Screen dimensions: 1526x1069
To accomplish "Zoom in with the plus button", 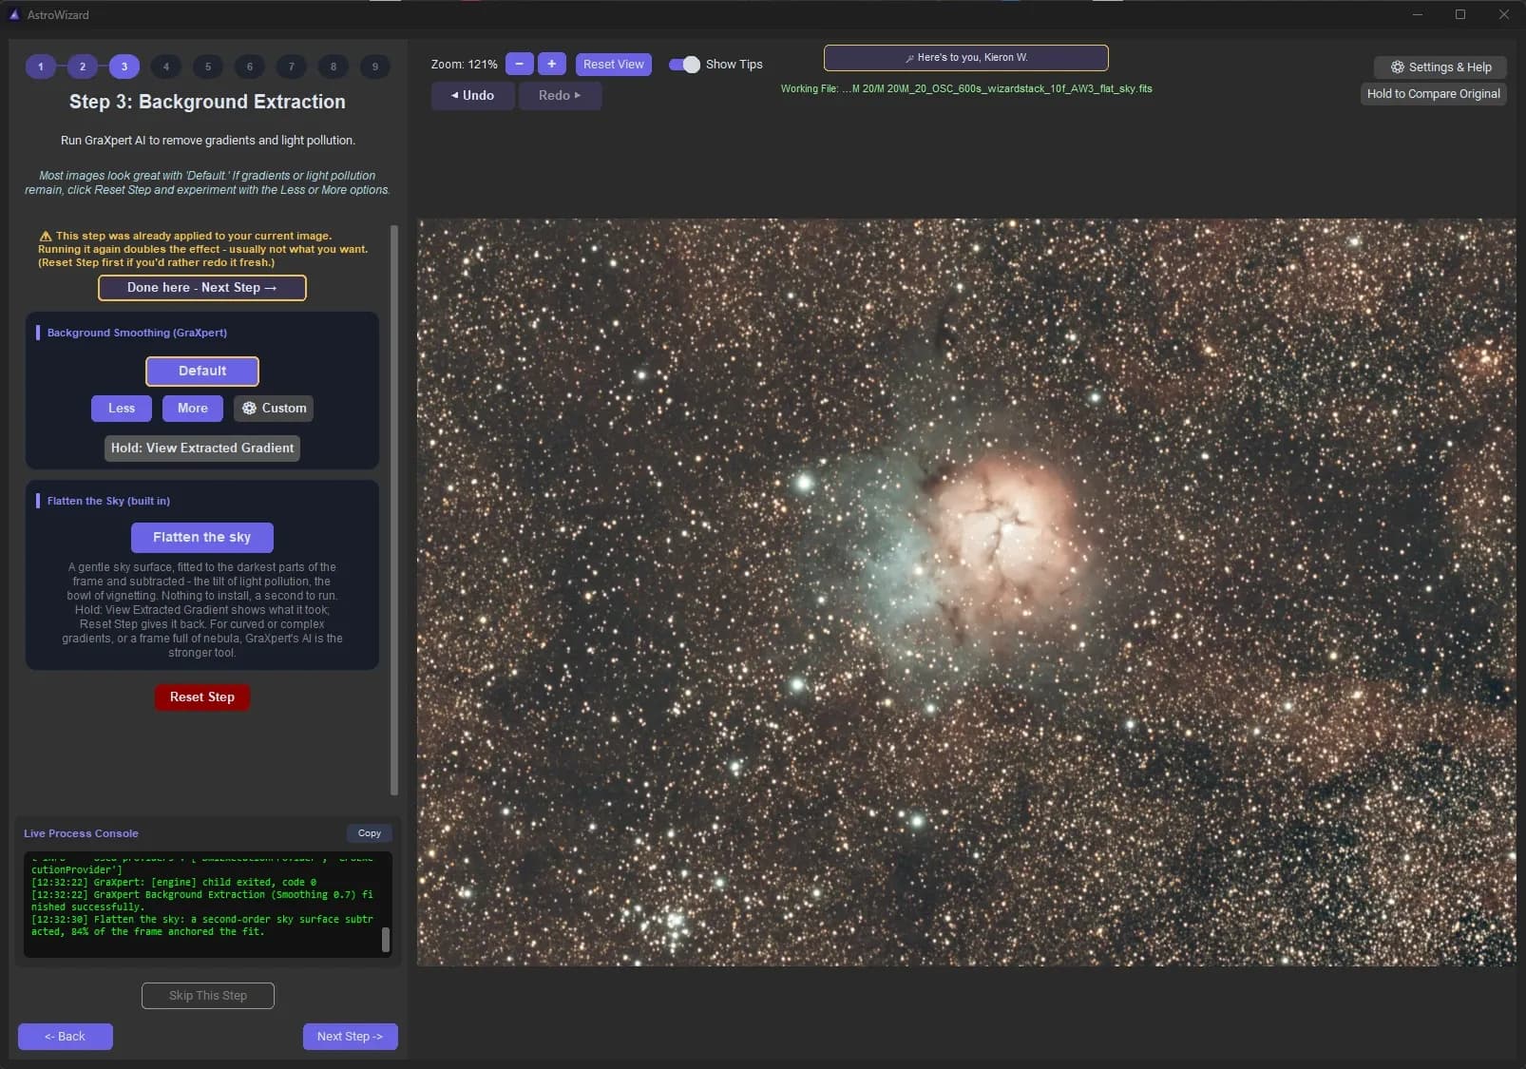I will click(552, 64).
